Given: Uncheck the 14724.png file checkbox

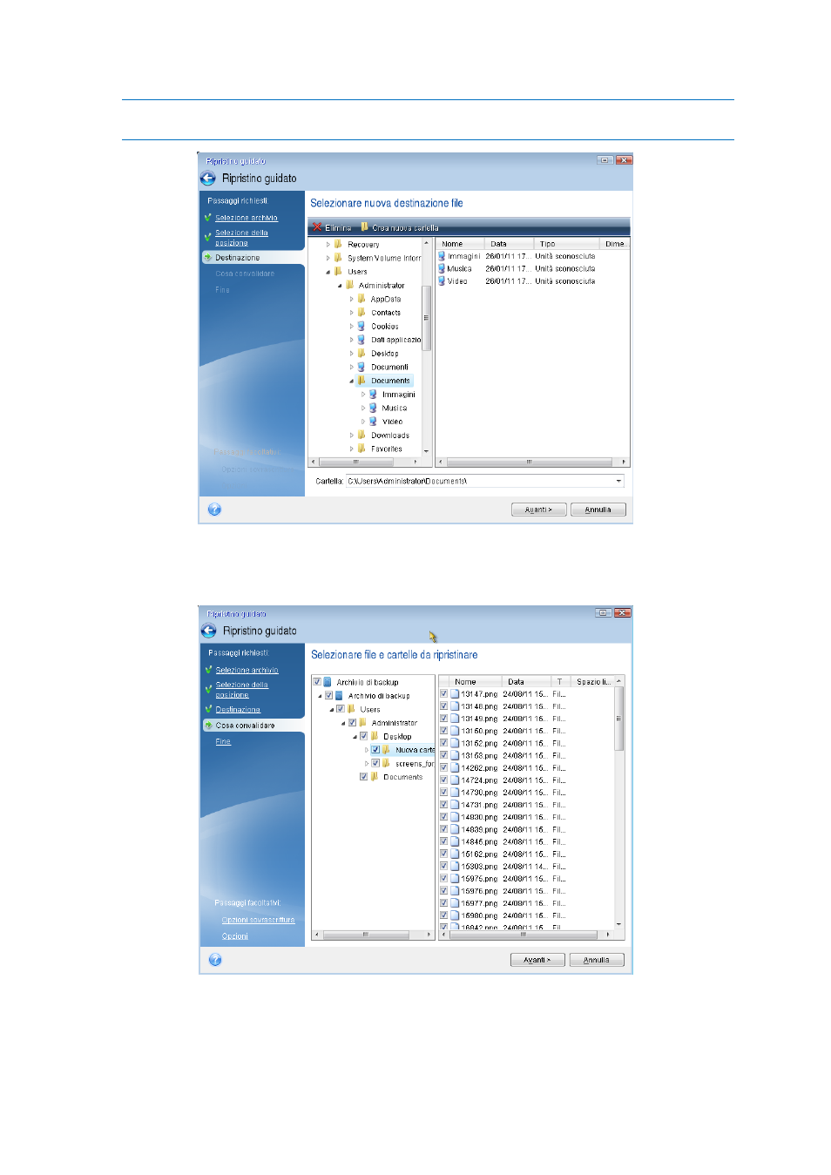Looking at the screenshot, I should (443, 780).
